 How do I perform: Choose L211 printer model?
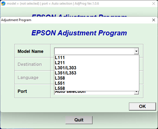(x=97, y=63)
